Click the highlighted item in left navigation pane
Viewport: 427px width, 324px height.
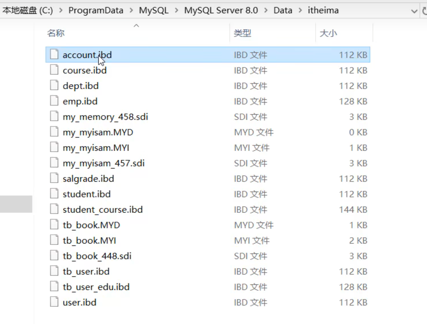(16, 204)
